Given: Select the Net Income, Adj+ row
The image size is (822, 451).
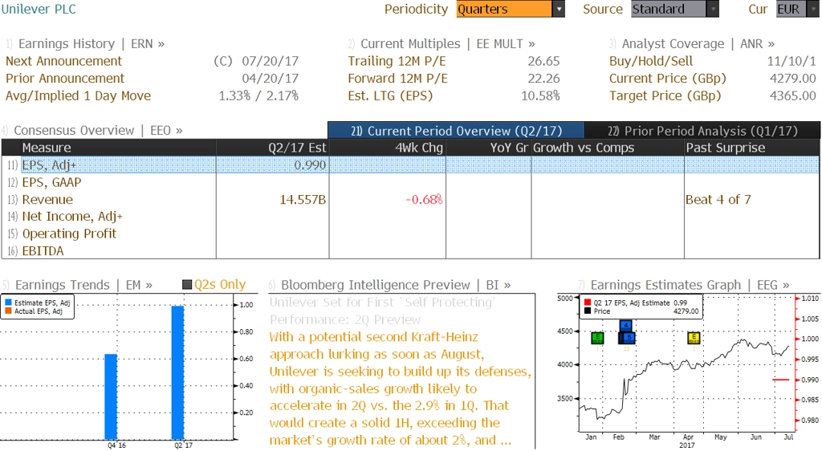Looking at the screenshot, I should pyautogui.click(x=410, y=217).
